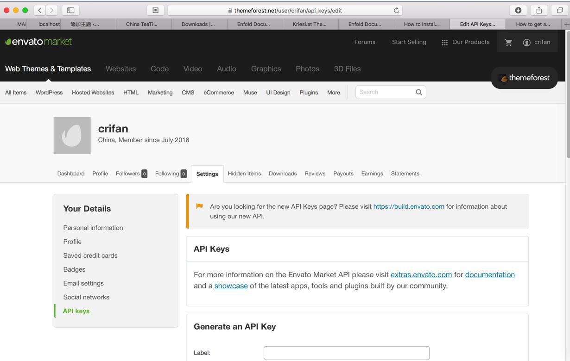This screenshot has width=570, height=361.
Task: Open 3D Files category
Action: (348, 69)
